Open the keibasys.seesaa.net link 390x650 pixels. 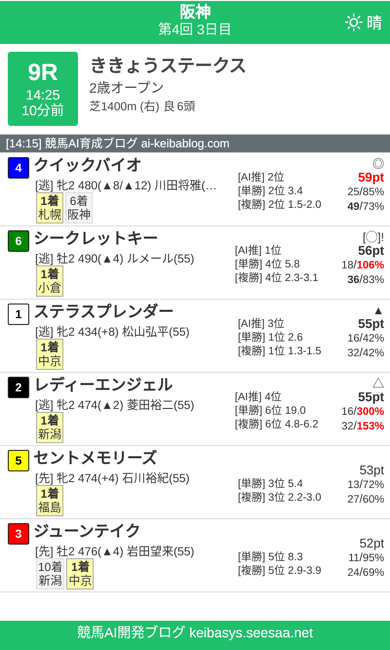(x=195, y=633)
